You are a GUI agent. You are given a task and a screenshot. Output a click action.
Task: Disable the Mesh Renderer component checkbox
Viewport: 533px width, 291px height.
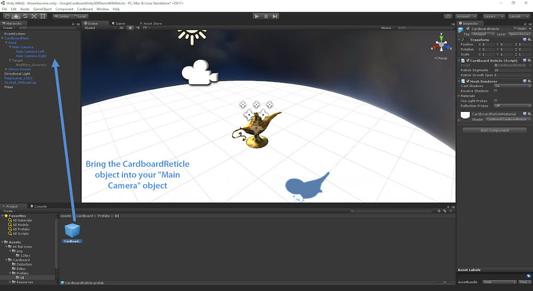click(x=468, y=81)
